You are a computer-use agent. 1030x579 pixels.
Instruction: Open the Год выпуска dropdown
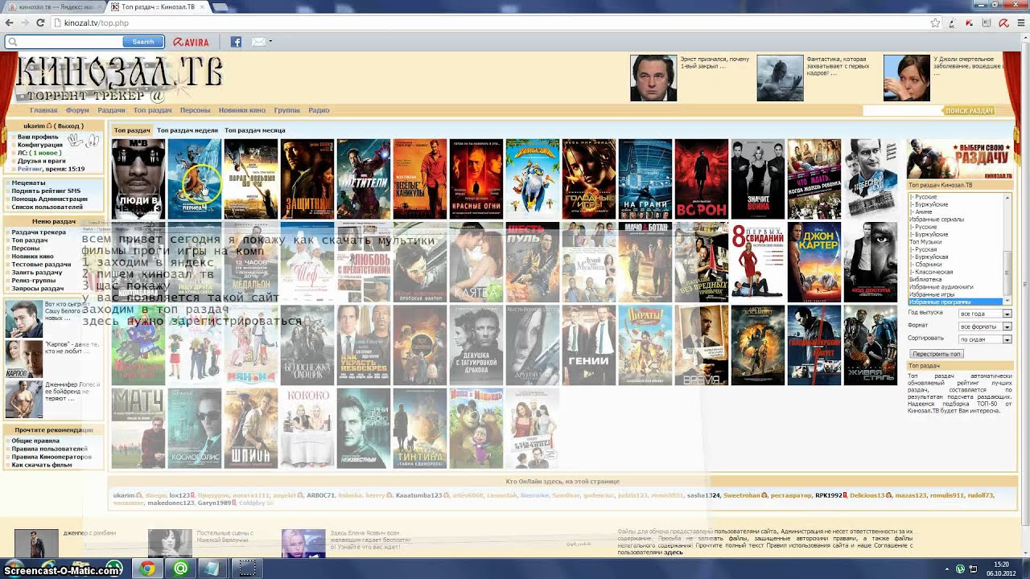[985, 314]
